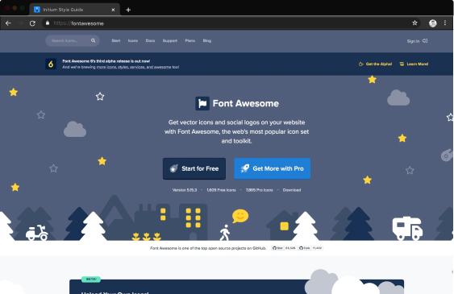This screenshot has height=294, width=454.
Task: Click the Font Awesome flag logo
Action: pos(202,103)
